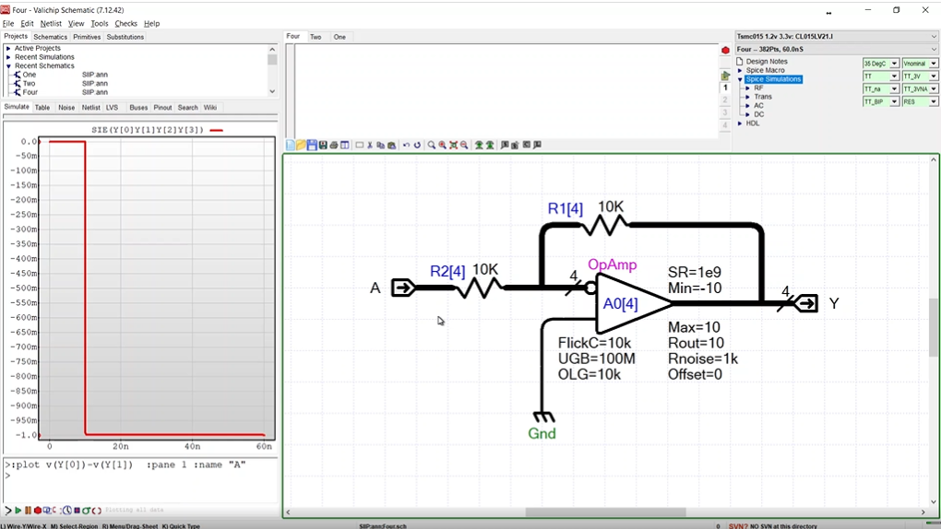Select page 2 button in side strip
This screenshot has height=529, width=941.
pyautogui.click(x=725, y=100)
